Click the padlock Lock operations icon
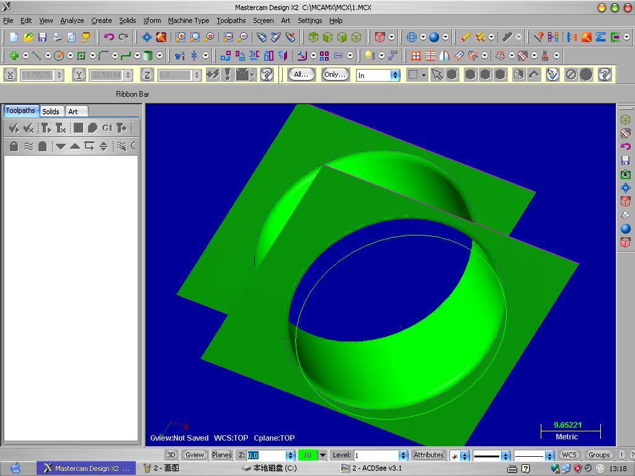635x476 pixels. pyautogui.click(x=14, y=146)
